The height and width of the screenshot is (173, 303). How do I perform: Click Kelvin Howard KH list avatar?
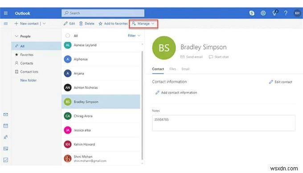coord(68,144)
